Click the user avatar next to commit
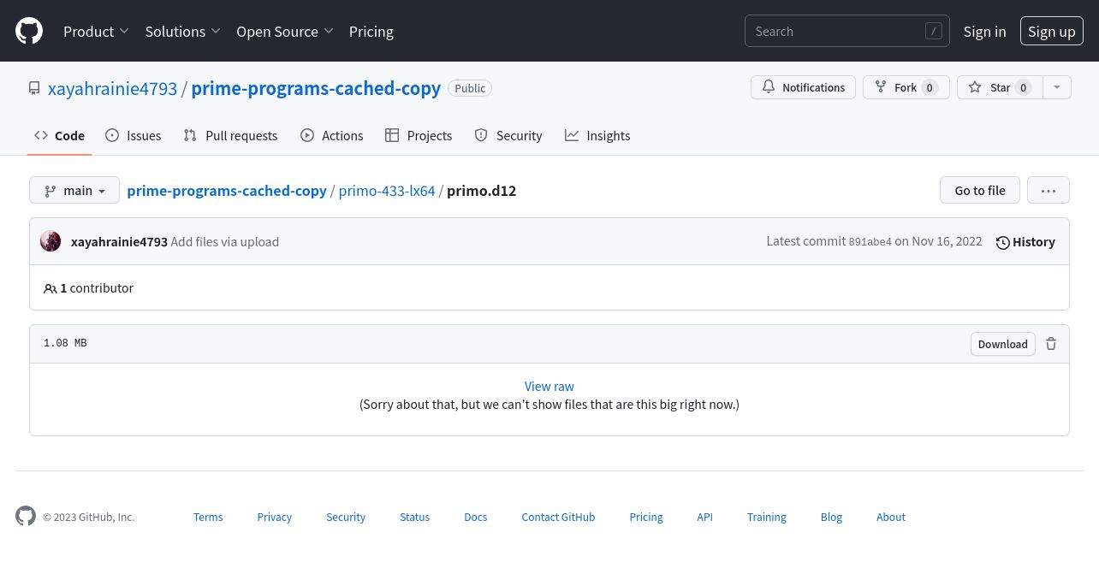1099x568 pixels. click(50, 241)
